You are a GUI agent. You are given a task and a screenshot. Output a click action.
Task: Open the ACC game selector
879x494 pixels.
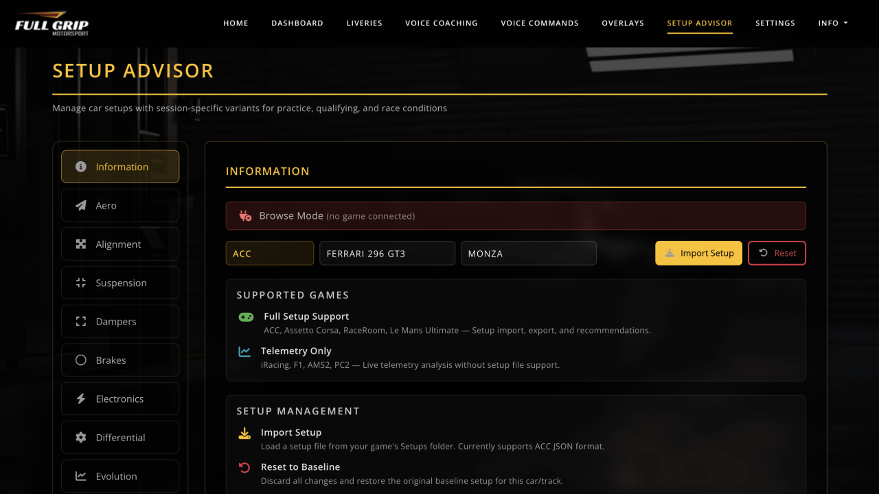click(269, 253)
